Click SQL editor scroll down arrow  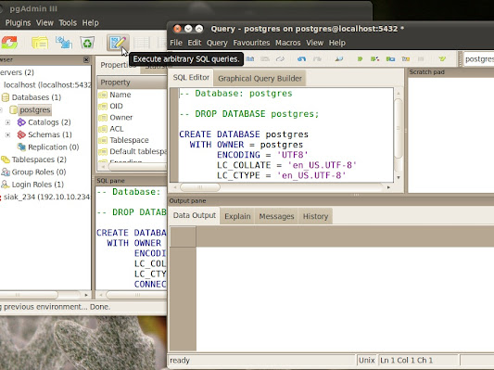[x=399, y=177]
